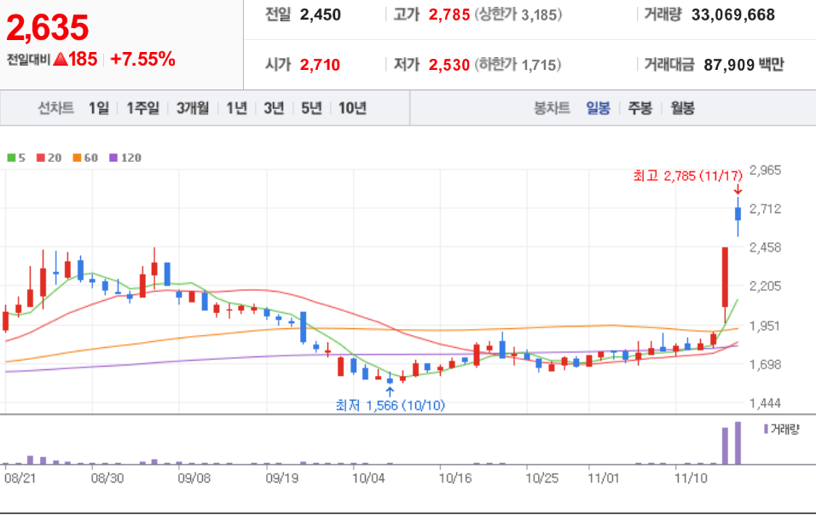Click the 전일 value 2,450

pos(320,15)
